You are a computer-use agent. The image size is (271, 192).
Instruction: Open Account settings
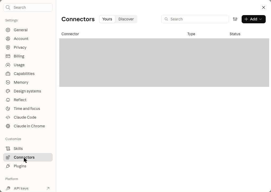tap(28, 39)
